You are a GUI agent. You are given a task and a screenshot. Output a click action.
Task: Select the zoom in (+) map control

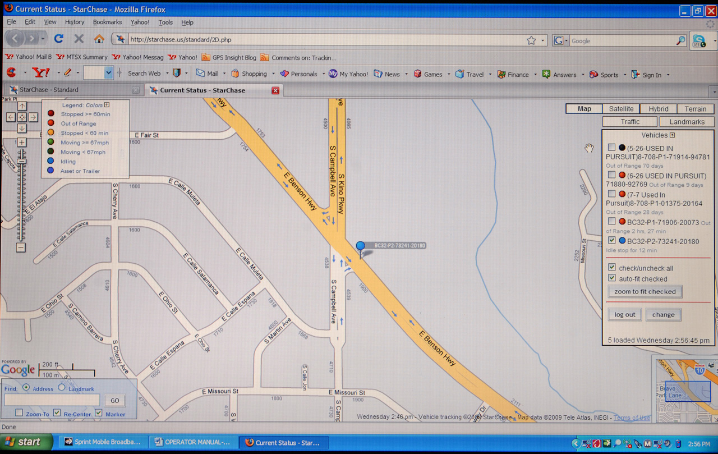click(x=21, y=142)
